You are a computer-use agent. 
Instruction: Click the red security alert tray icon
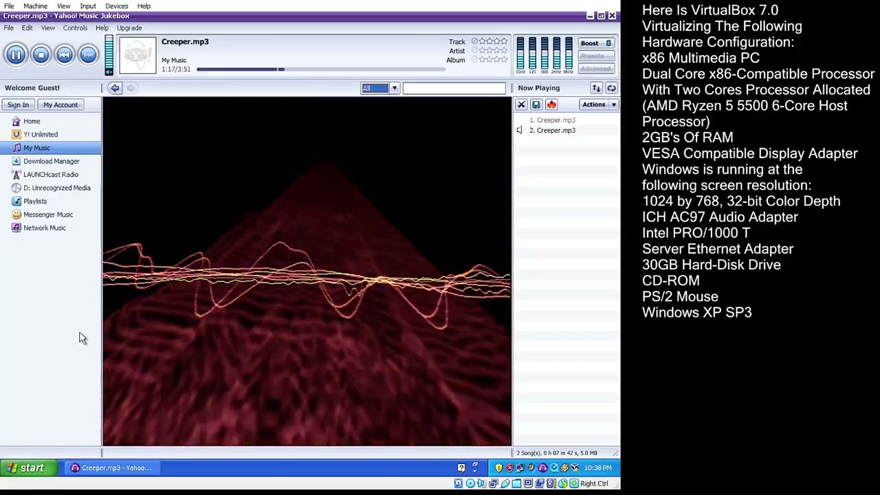(x=510, y=467)
